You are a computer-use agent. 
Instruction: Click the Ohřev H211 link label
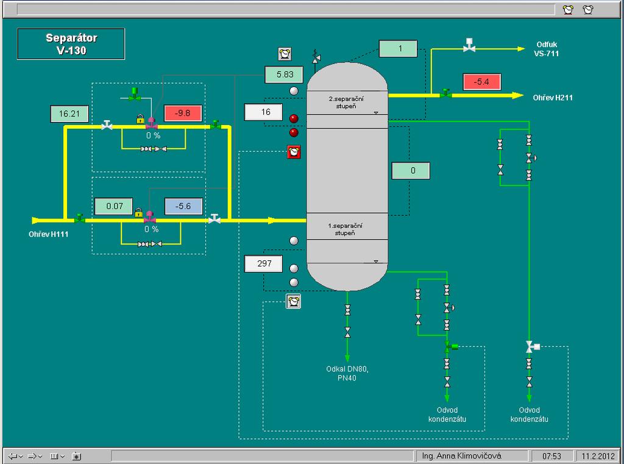point(553,98)
